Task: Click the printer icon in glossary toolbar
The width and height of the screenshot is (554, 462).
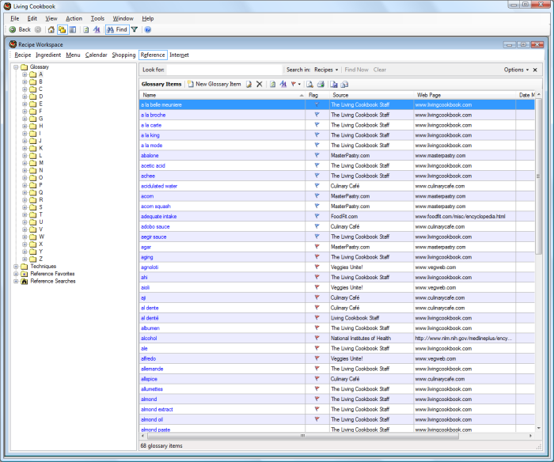Action: coord(321,84)
